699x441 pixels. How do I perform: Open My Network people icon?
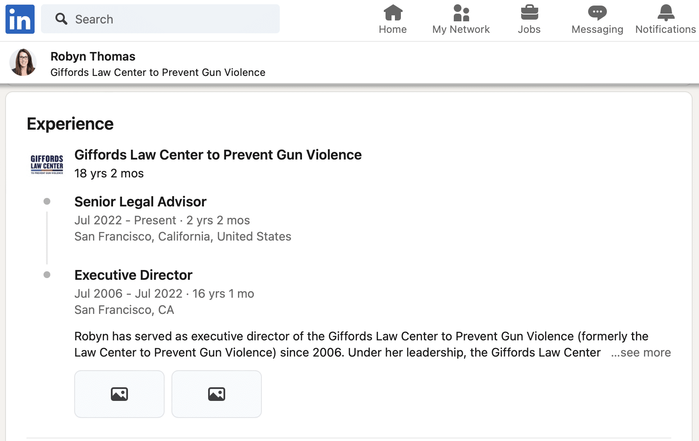461,13
